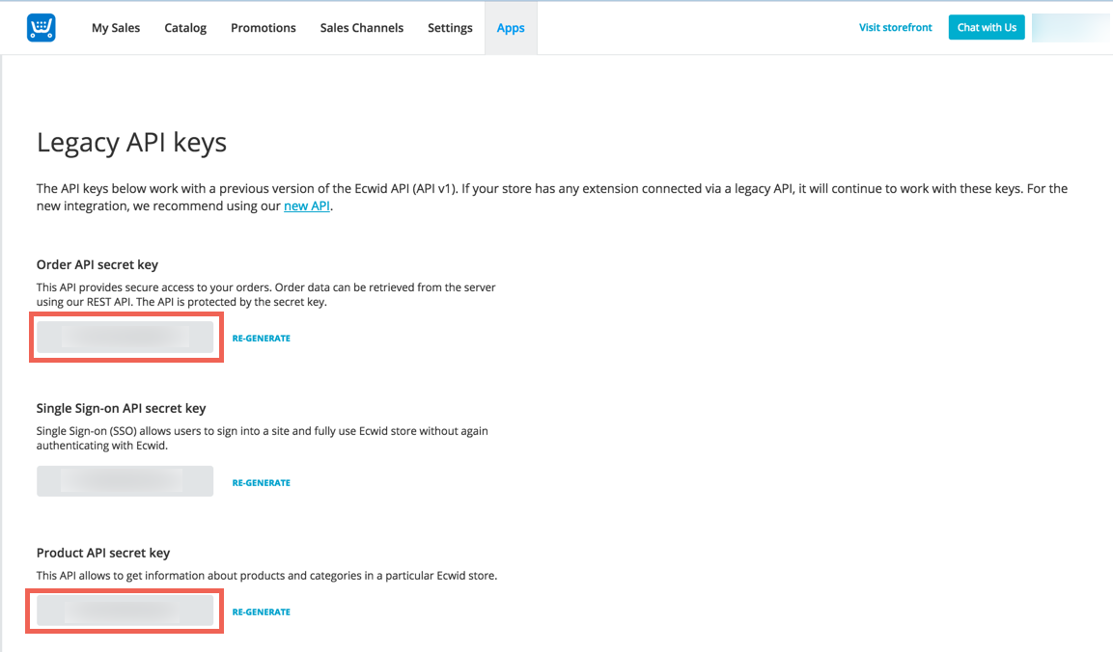Go to the Promotions section
Viewport: 1113px width, 652px height.
pyautogui.click(x=264, y=28)
